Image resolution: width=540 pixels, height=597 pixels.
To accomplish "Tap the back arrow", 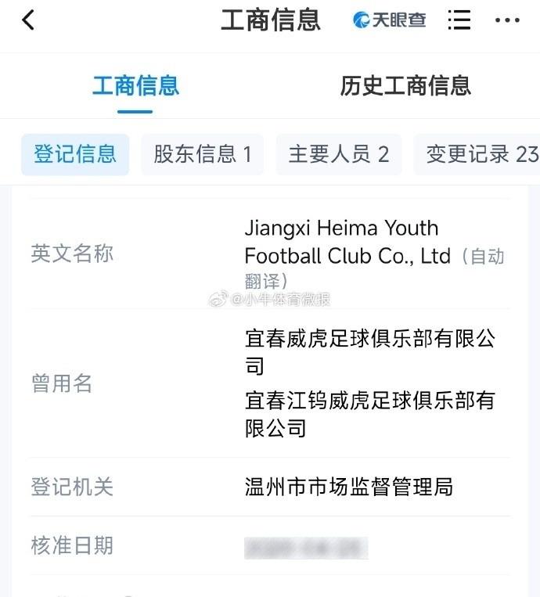I will pos(28,20).
